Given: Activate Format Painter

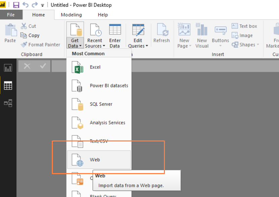Looking at the screenshot, I should pyautogui.click(x=40, y=44).
